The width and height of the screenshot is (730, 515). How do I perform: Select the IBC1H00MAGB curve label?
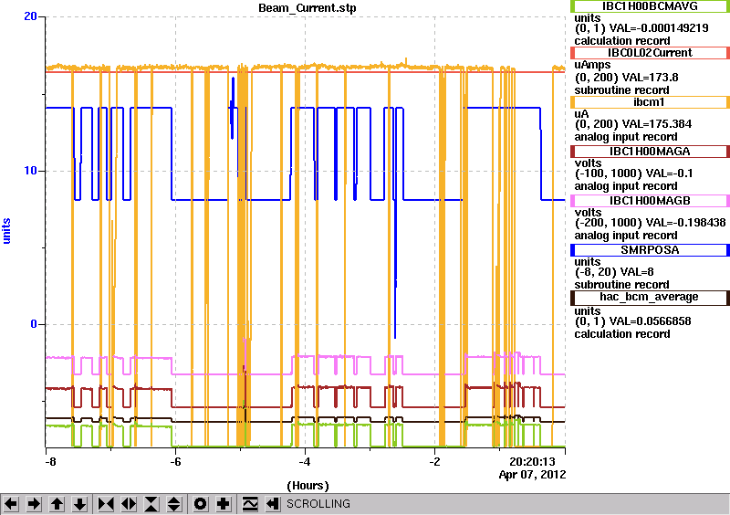[650, 201]
